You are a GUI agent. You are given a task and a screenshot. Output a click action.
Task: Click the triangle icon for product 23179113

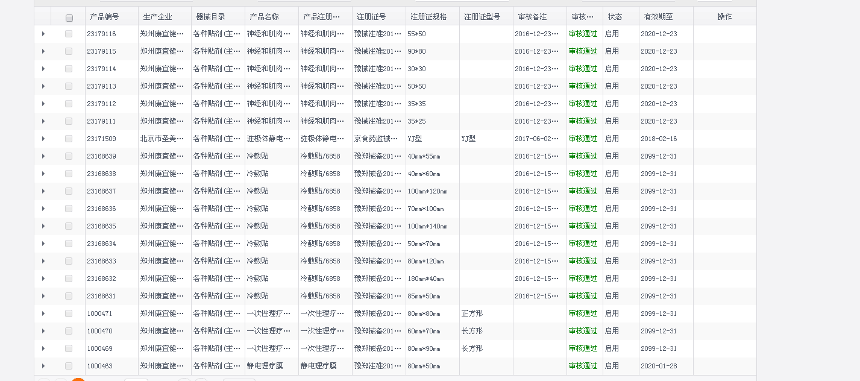43,86
